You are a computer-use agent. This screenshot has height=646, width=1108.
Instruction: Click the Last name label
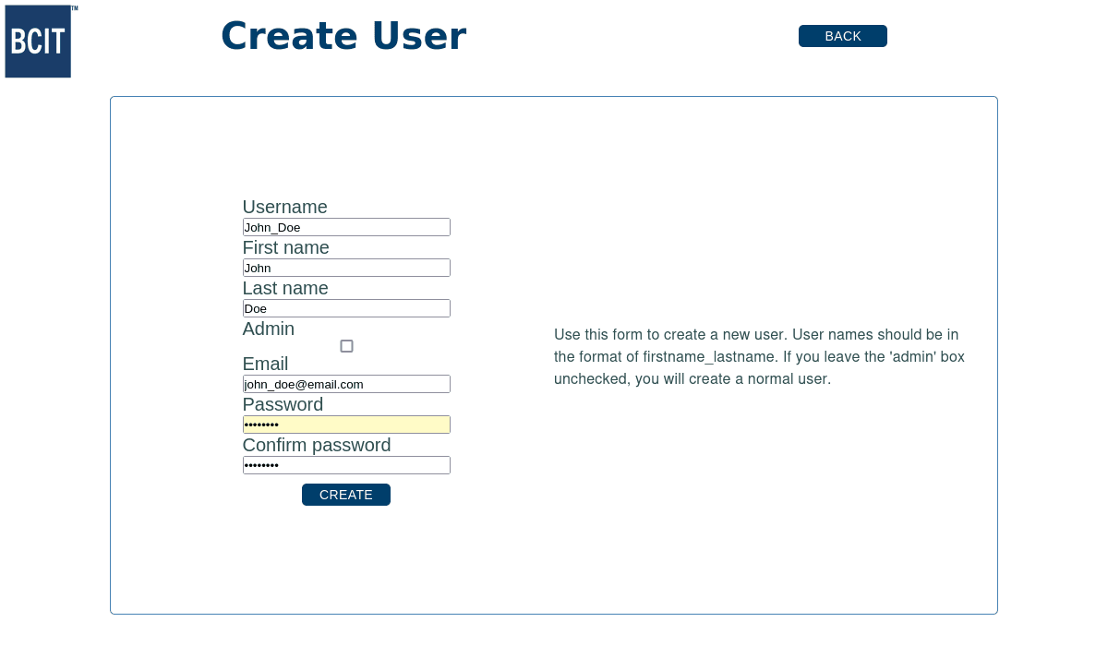pos(285,288)
